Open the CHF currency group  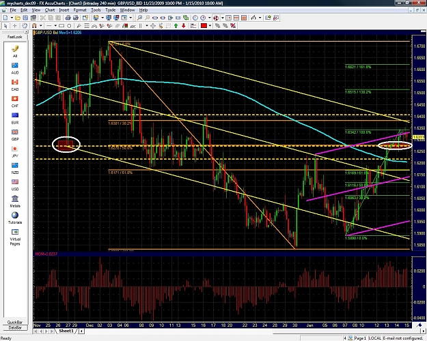click(15, 102)
